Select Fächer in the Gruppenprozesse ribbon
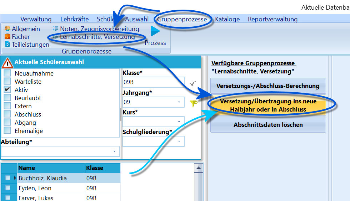350x201 pixels. pos(21,37)
